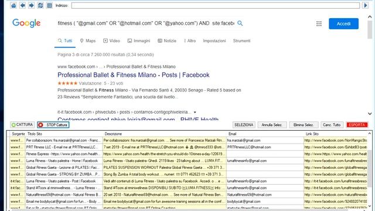Click the blue Accedi button
The image size is (375, 211).
click(x=344, y=23)
